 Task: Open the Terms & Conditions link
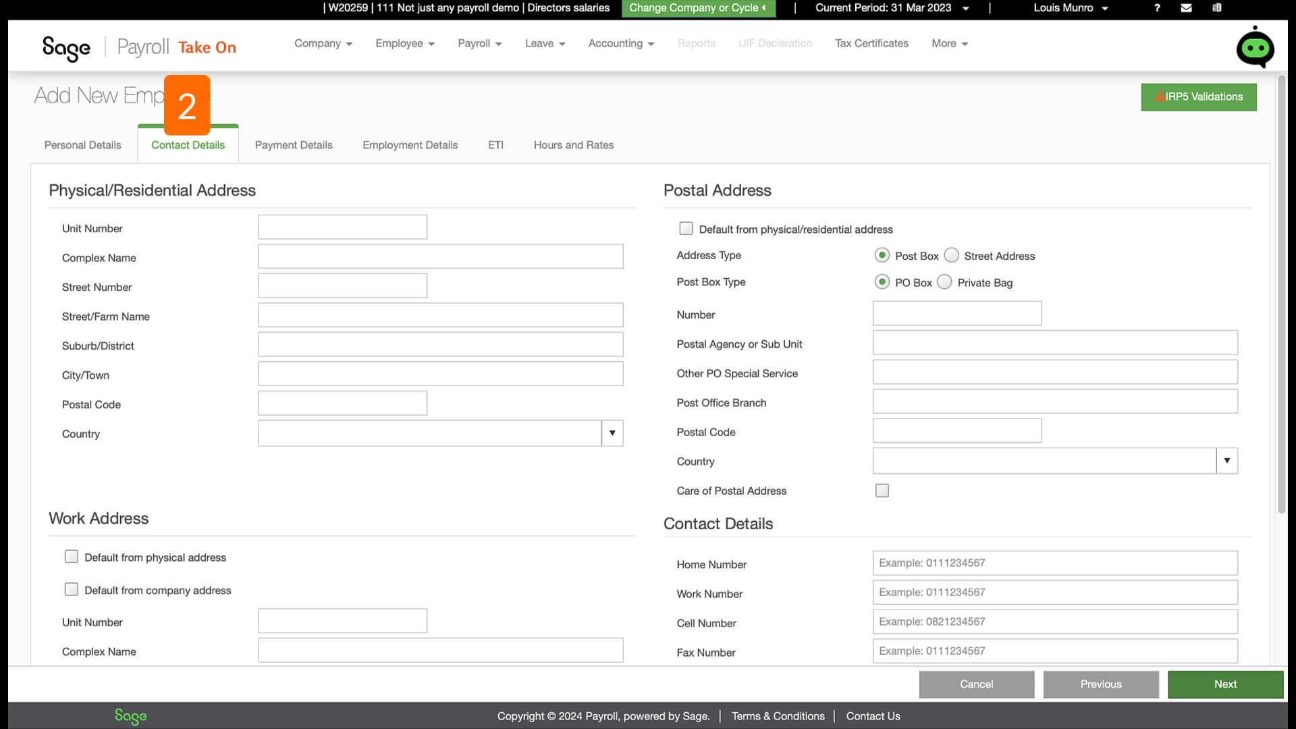coord(778,716)
